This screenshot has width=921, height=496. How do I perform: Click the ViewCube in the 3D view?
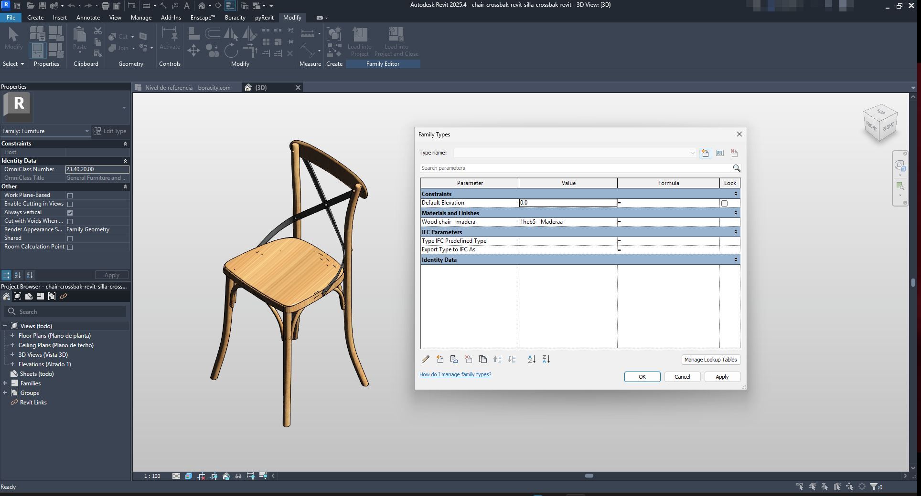tap(880, 123)
